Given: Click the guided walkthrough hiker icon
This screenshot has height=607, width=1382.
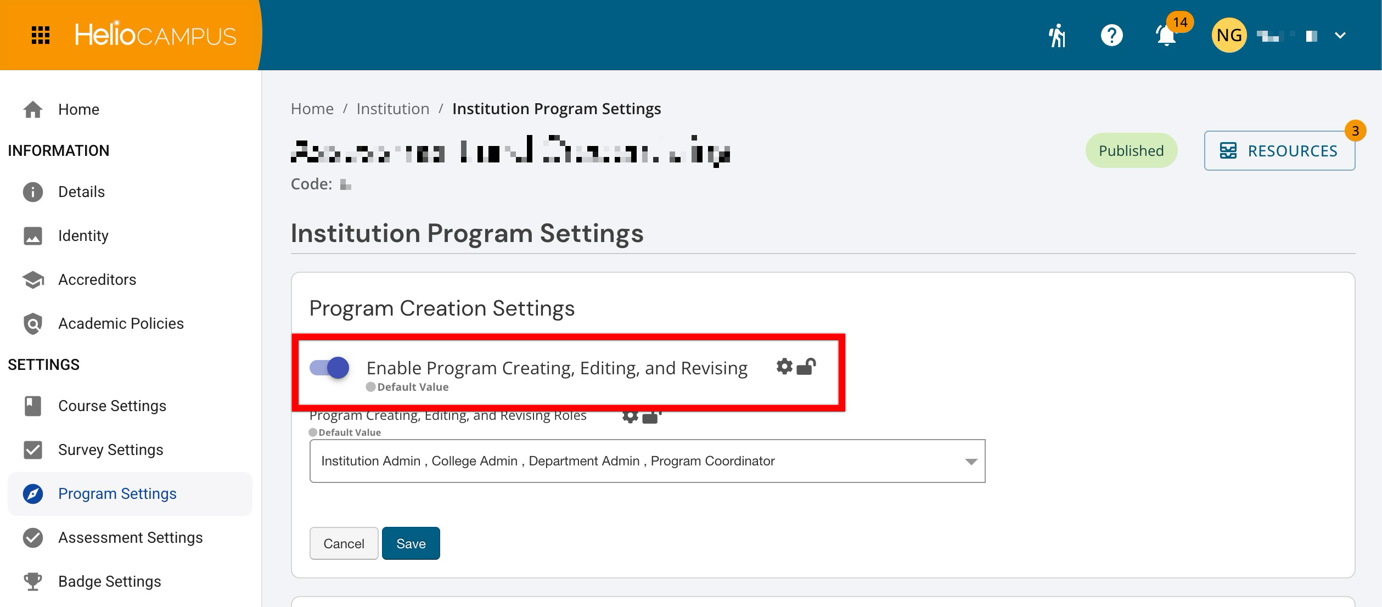Looking at the screenshot, I should coord(1057,36).
